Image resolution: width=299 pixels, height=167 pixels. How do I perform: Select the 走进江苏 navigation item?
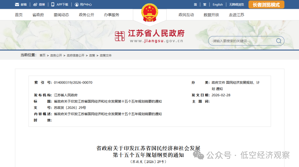[x=236, y=15]
